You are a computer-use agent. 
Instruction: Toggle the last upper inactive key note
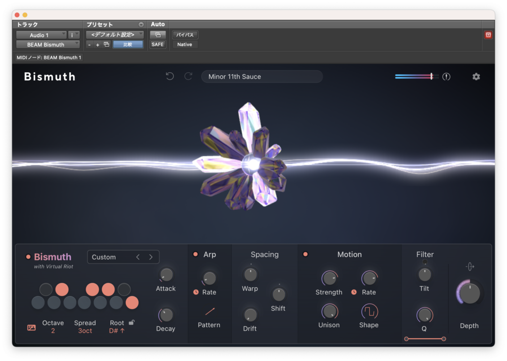tap(124, 289)
